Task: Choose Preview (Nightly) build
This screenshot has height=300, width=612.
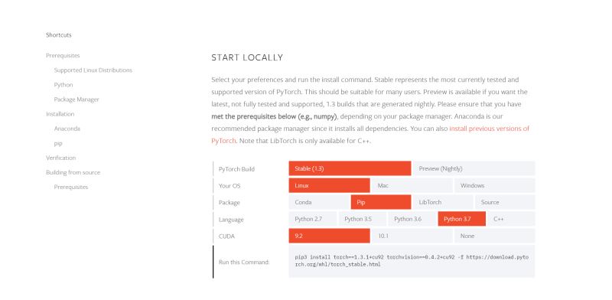Action: coord(474,168)
